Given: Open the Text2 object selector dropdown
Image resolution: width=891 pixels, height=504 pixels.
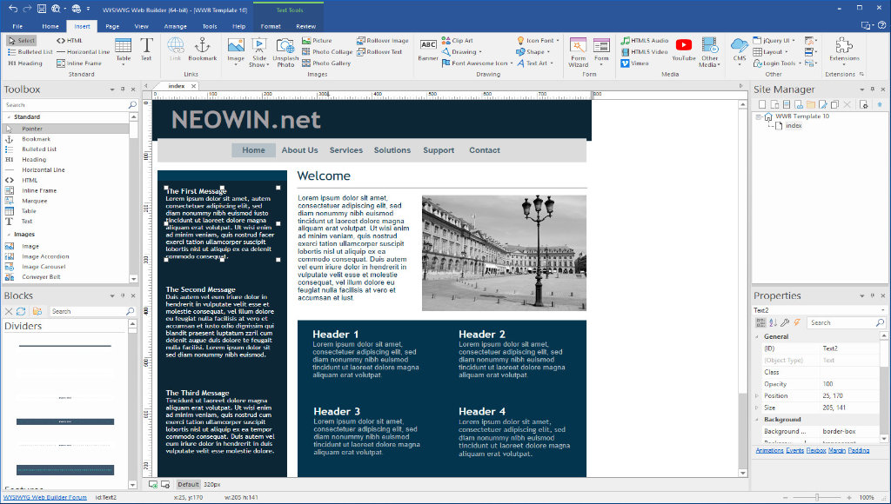Looking at the screenshot, I should tap(883, 310).
